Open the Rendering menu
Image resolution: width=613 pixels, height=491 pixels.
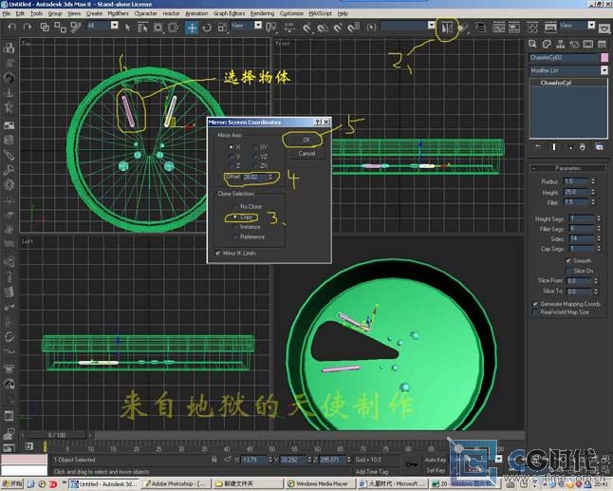click(x=262, y=13)
